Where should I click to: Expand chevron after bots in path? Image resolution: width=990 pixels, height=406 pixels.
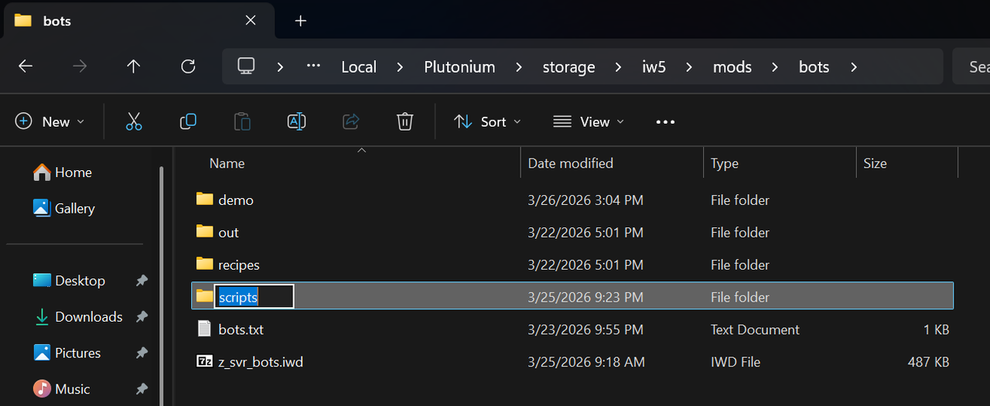pyautogui.click(x=853, y=67)
